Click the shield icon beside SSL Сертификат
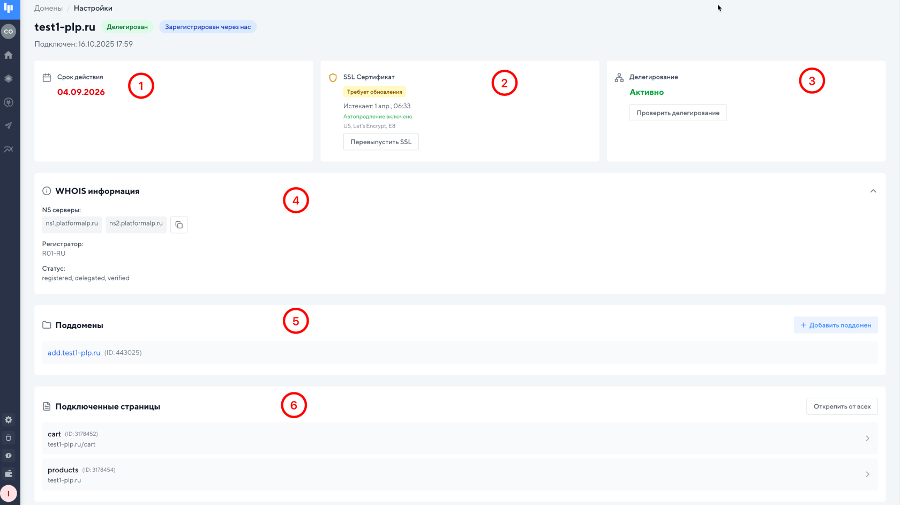 (333, 78)
